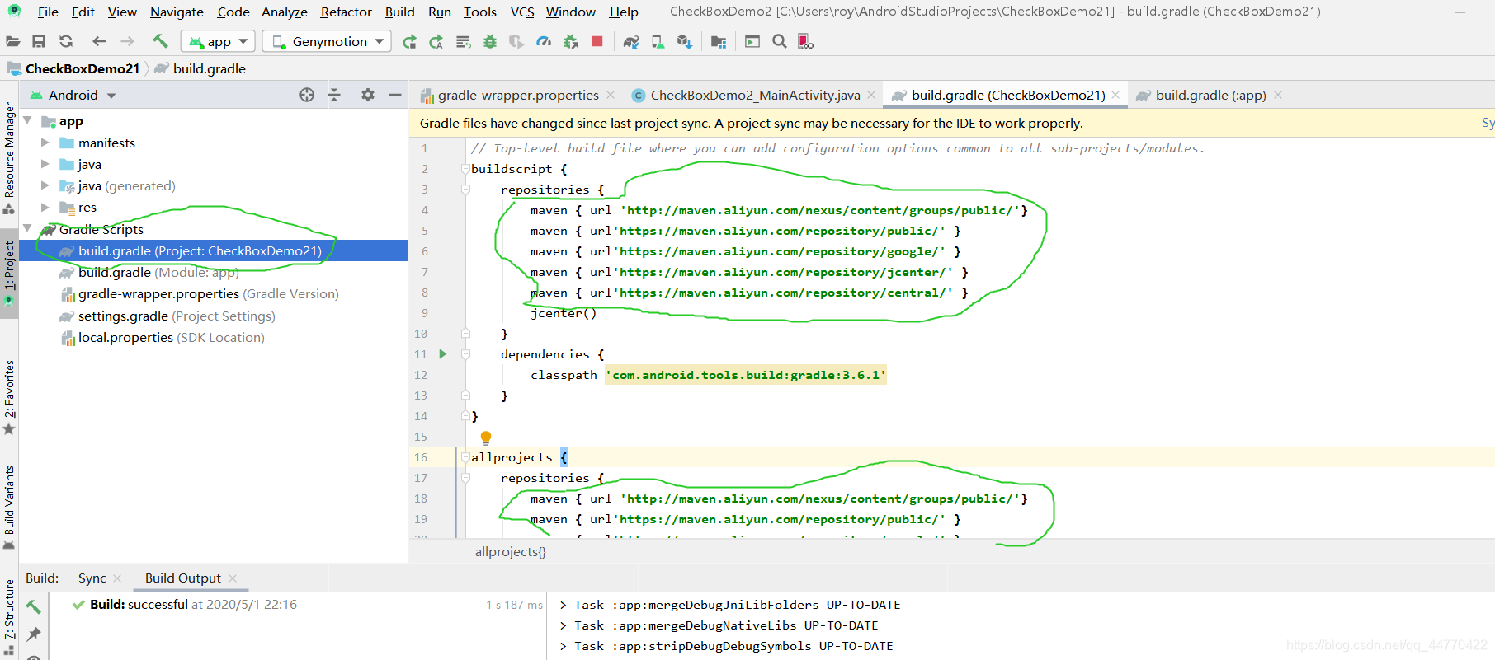1495x660 pixels.
Task: Select the Build Output tab
Action: [183, 578]
